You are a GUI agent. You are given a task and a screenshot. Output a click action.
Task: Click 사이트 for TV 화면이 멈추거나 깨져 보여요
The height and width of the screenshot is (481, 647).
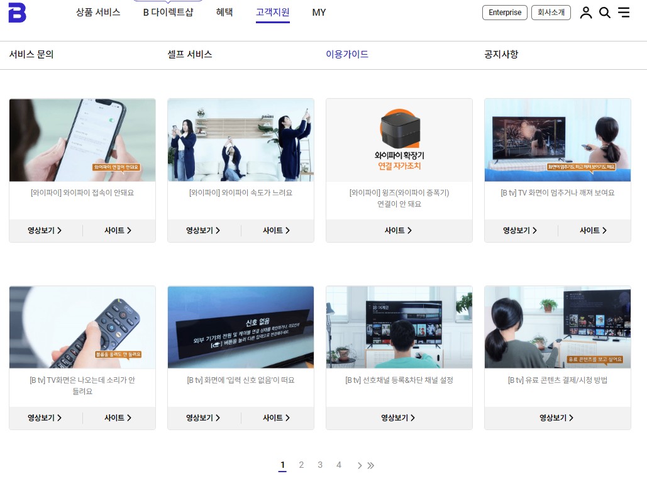coord(594,231)
